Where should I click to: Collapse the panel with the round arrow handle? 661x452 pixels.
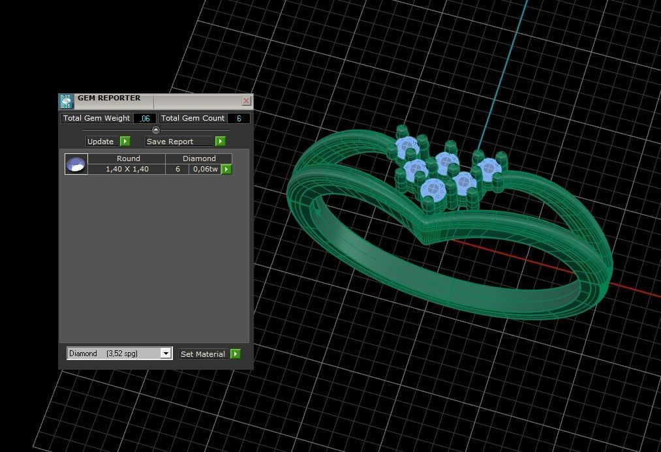[155, 130]
